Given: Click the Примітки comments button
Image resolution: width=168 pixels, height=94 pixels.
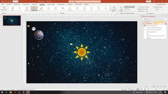Looking at the screenshot, I should click(x=131, y=90).
